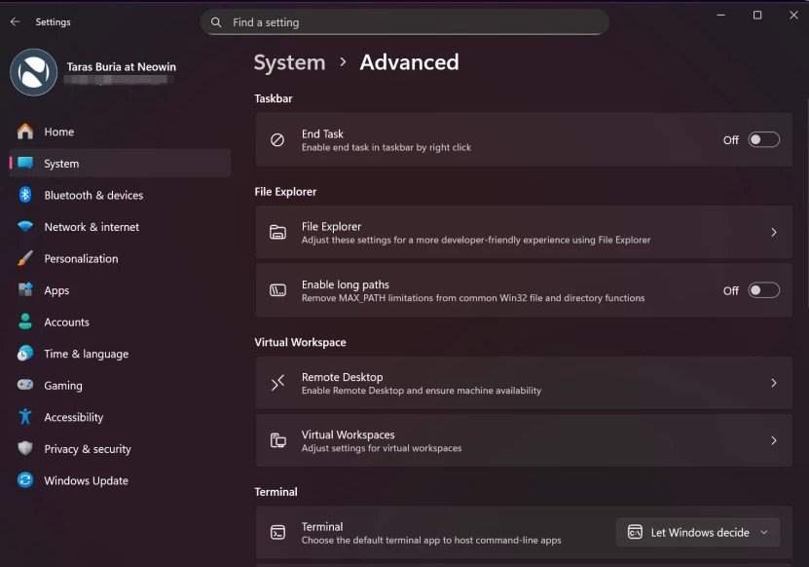The height and width of the screenshot is (567, 809).
Task: Click the Privacy shield icon
Action: click(24, 448)
